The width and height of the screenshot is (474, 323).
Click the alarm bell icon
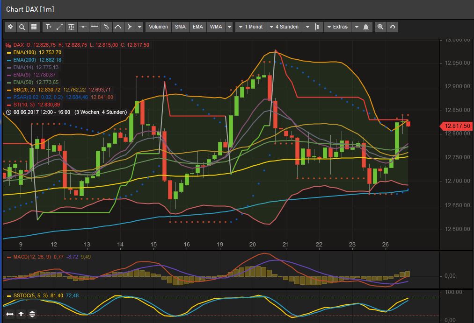[365, 27]
